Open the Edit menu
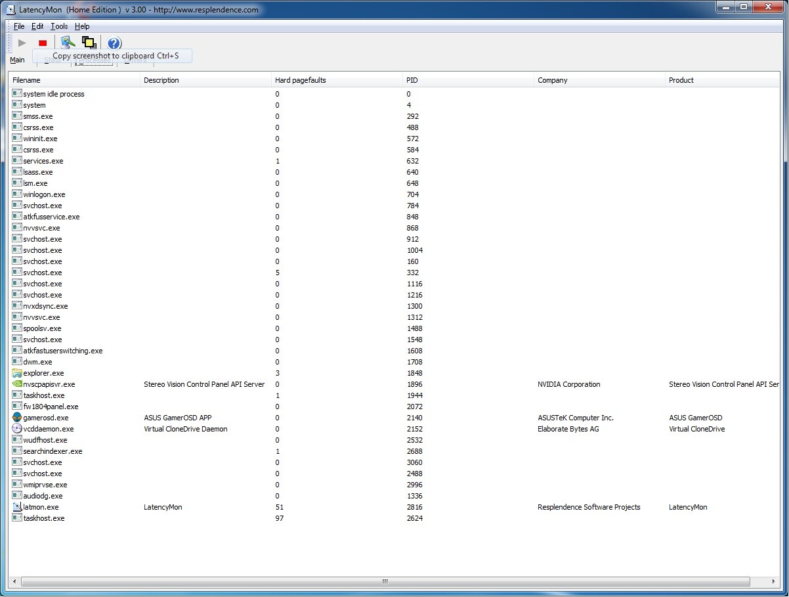The height and width of the screenshot is (597, 789). 38,26
